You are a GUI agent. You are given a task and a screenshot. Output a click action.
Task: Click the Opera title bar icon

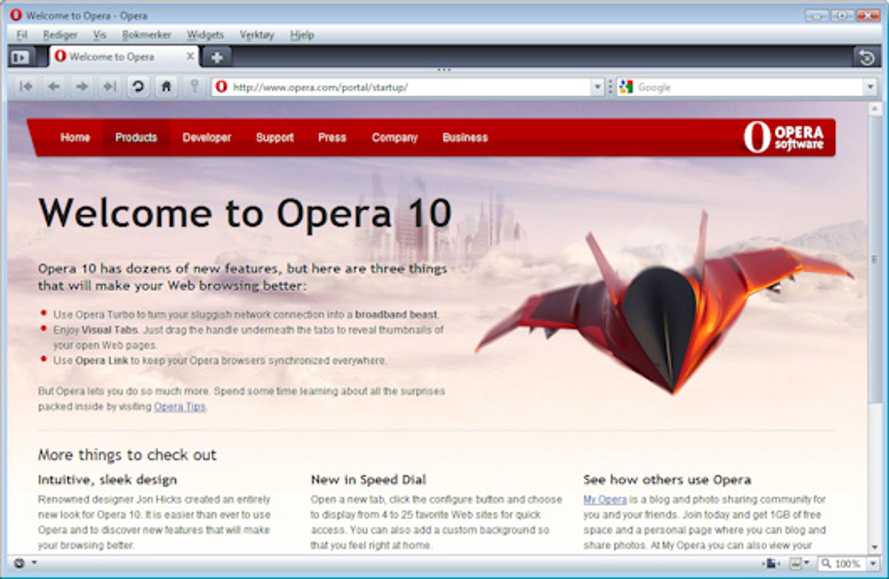pyautogui.click(x=16, y=15)
